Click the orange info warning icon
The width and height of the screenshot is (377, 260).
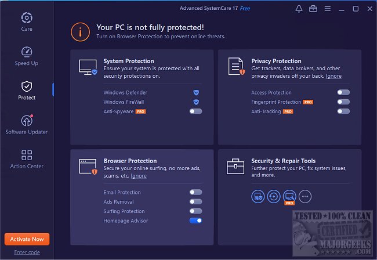[80, 32]
